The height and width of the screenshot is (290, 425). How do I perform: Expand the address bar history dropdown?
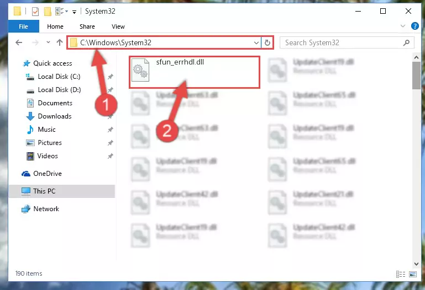[256, 42]
